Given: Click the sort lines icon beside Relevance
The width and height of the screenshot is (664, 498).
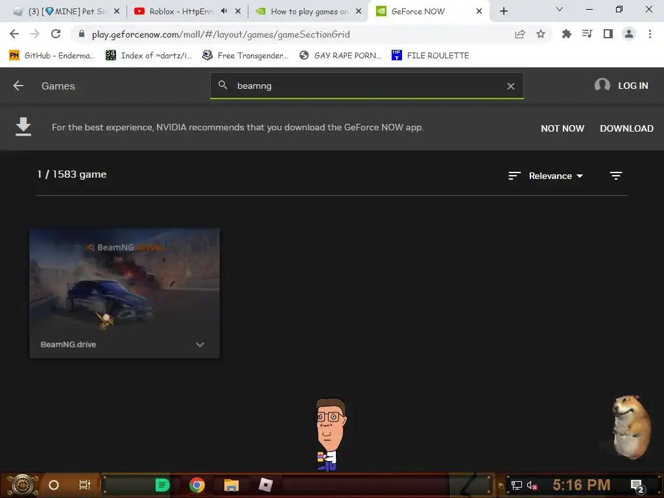Looking at the screenshot, I should [514, 176].
